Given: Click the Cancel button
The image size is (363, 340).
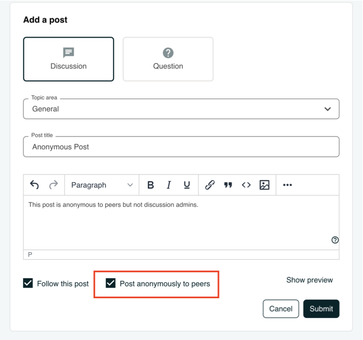Looking at the screenshot, I should [280, 309].
